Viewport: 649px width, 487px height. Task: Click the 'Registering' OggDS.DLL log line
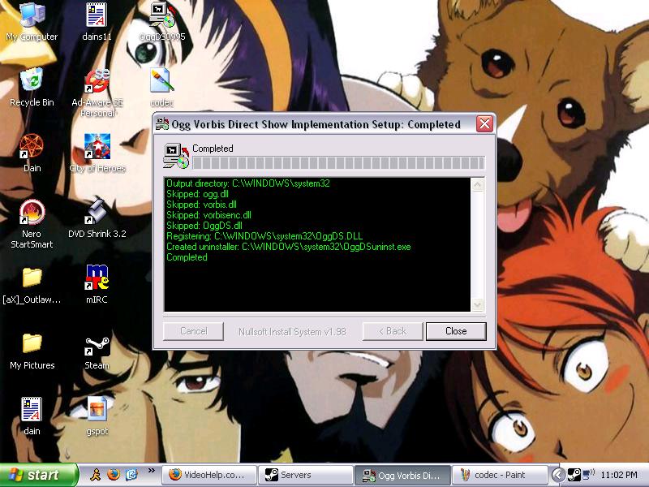coord(264,236)
